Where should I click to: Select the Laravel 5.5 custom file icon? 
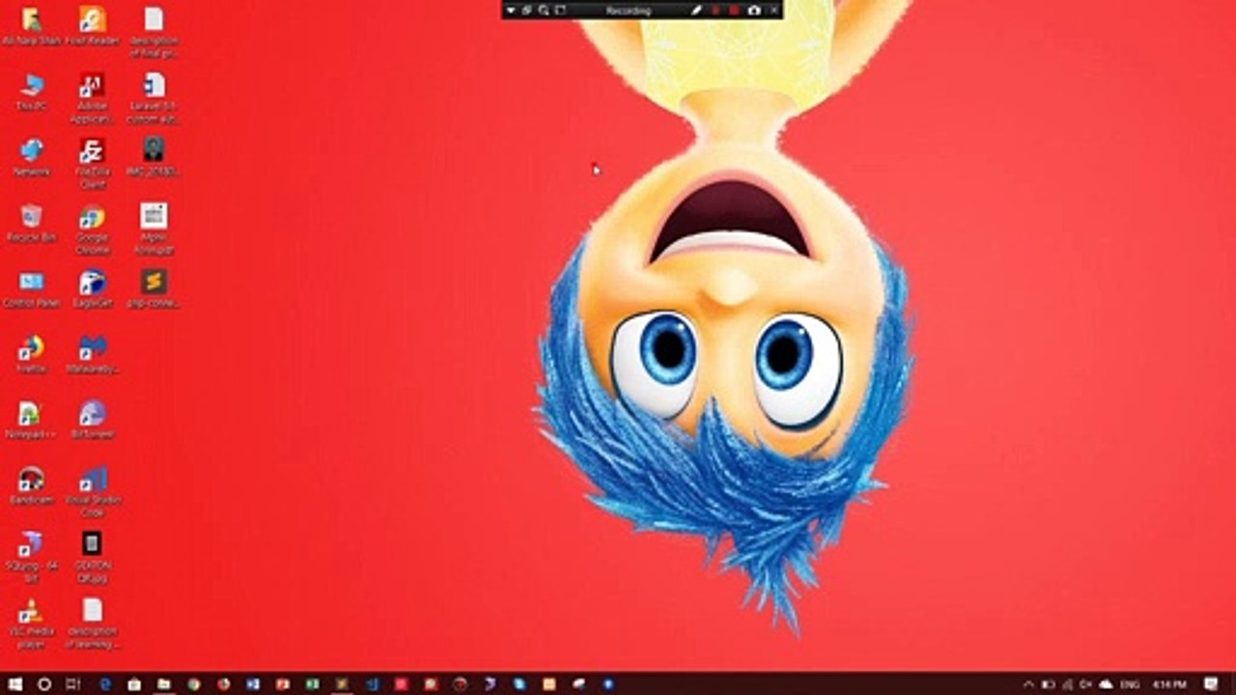154,97
